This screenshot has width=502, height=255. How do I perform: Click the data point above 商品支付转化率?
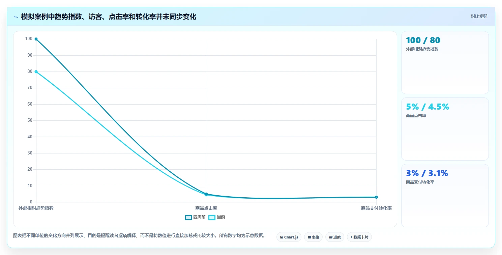point(376,197)
